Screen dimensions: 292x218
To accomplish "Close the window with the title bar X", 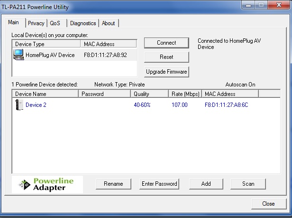I will (279, 5).
